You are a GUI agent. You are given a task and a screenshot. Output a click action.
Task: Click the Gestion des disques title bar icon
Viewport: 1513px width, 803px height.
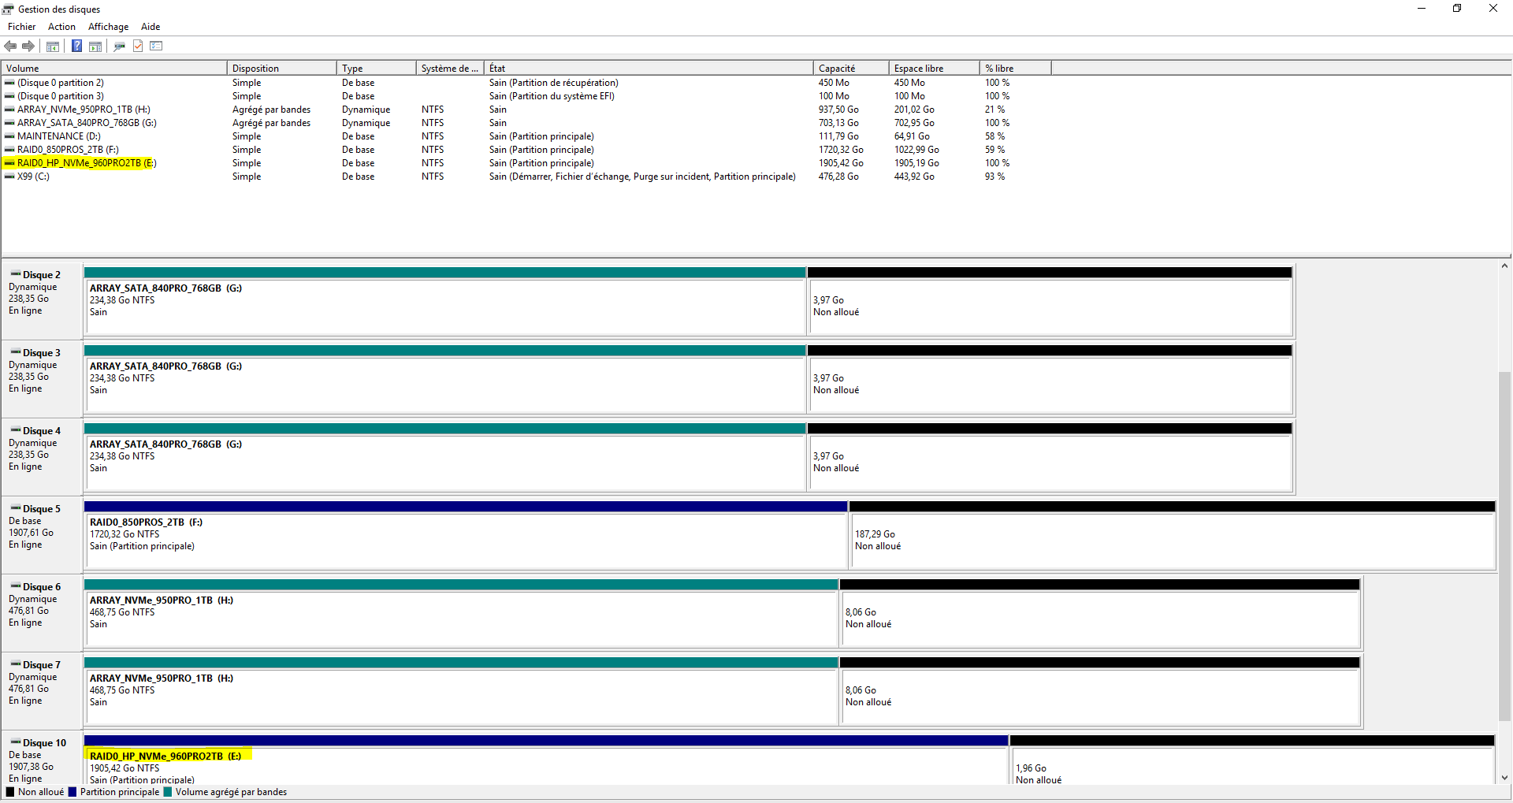pyautogui.click(x=9, y=9)
